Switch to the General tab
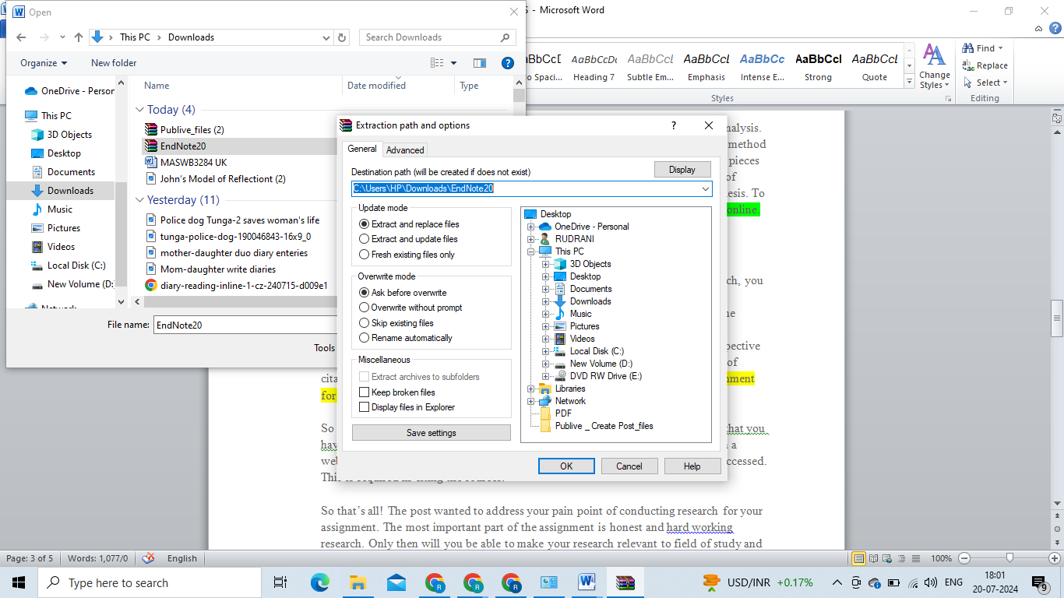Viewport: 1064px width, 598px height. click(362, 149)
